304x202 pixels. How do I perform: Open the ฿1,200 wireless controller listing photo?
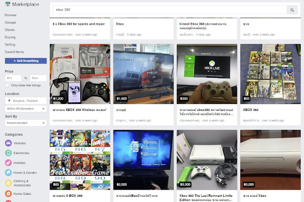click(80, 74)
